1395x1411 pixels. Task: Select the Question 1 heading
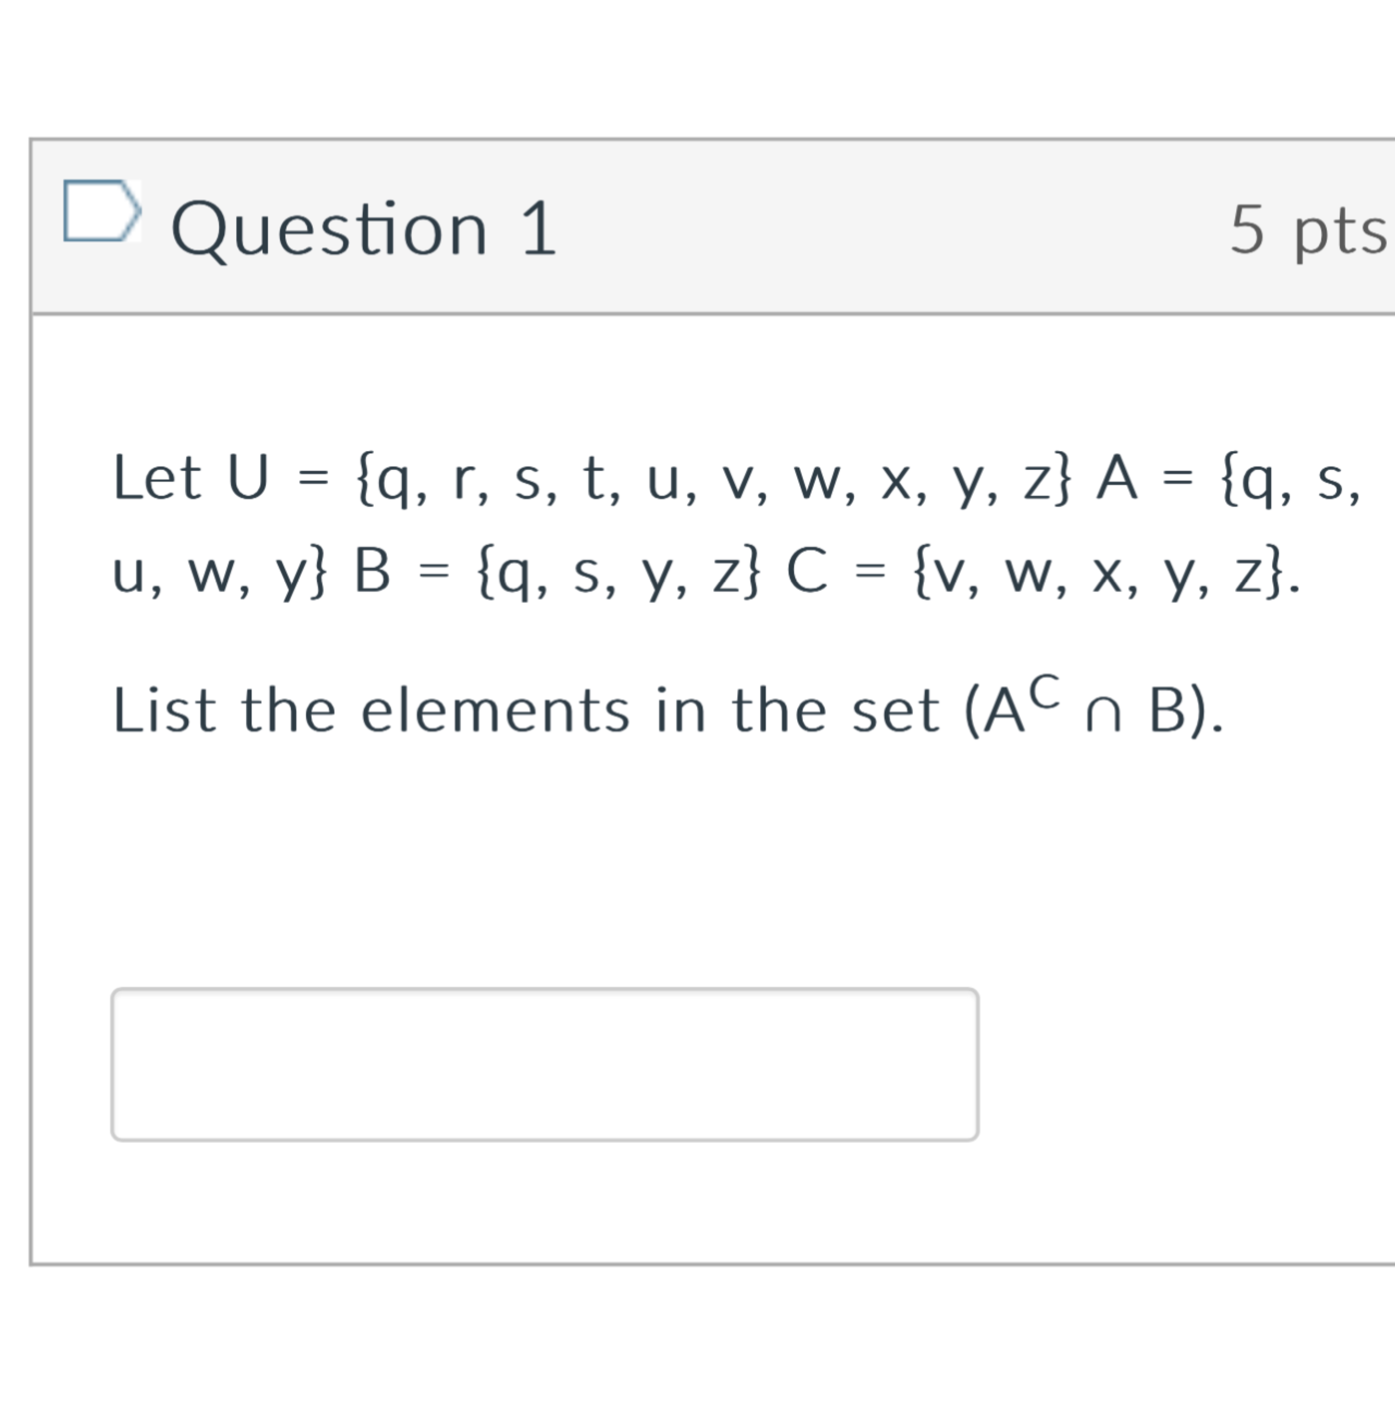(364, 229)
